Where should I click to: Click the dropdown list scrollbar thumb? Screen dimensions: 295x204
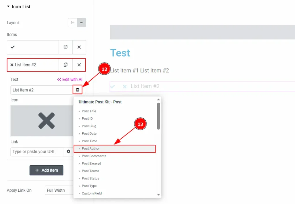point(158,116)
